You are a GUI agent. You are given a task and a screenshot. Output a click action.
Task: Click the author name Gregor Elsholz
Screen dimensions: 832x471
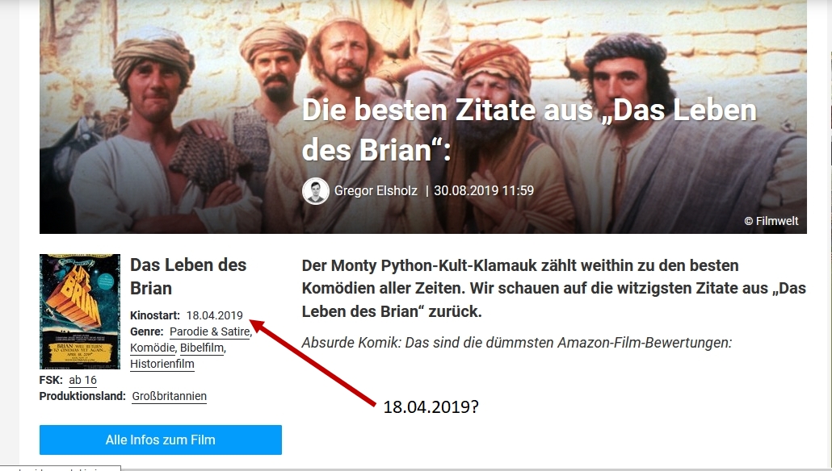click(376, 190)
